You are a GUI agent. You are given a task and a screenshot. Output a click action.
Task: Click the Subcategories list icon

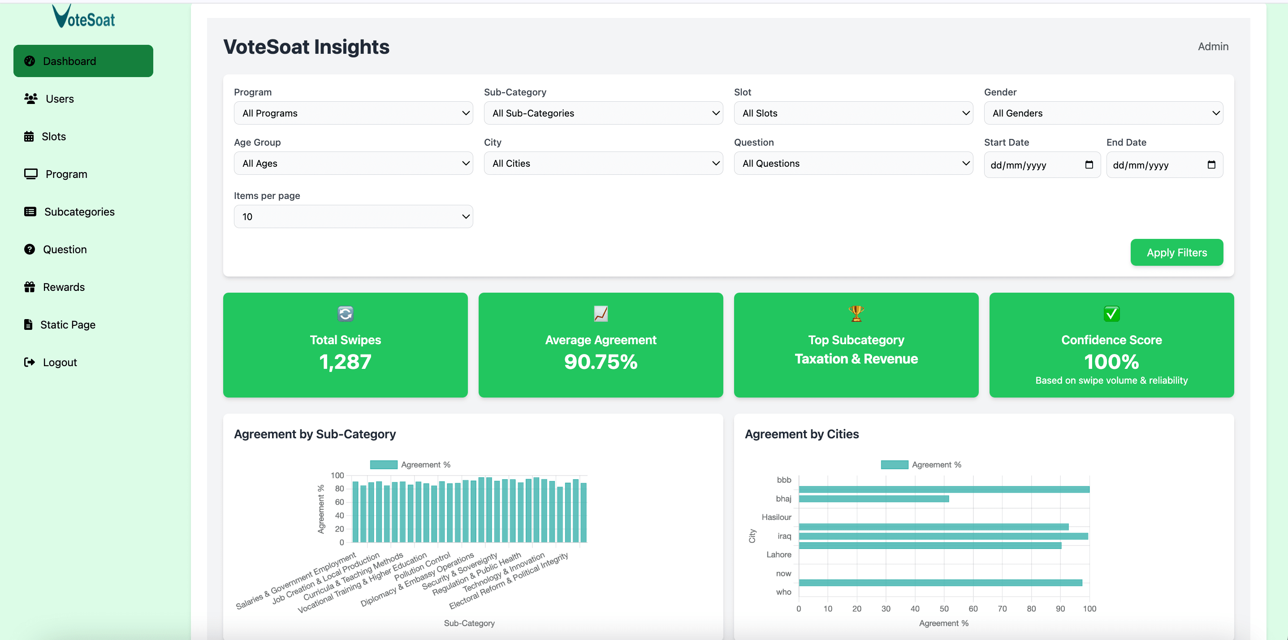30,212
